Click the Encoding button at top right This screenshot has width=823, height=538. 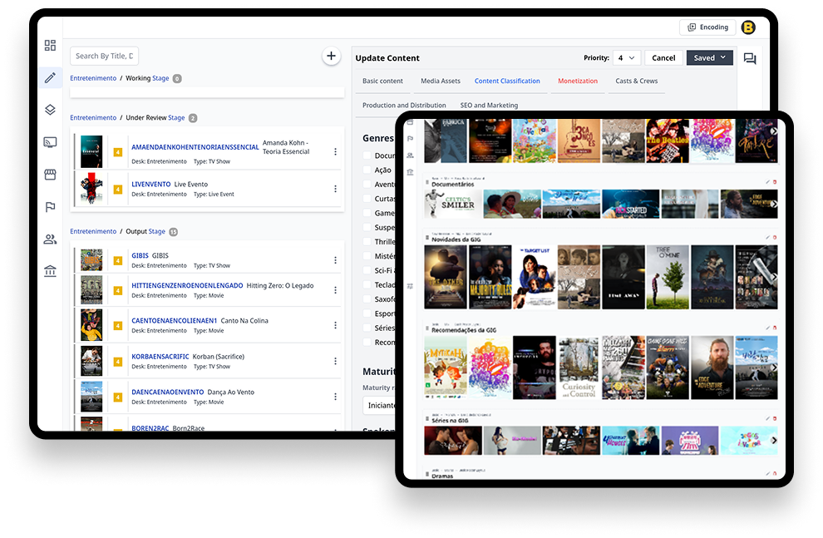(x=708, y=27)
